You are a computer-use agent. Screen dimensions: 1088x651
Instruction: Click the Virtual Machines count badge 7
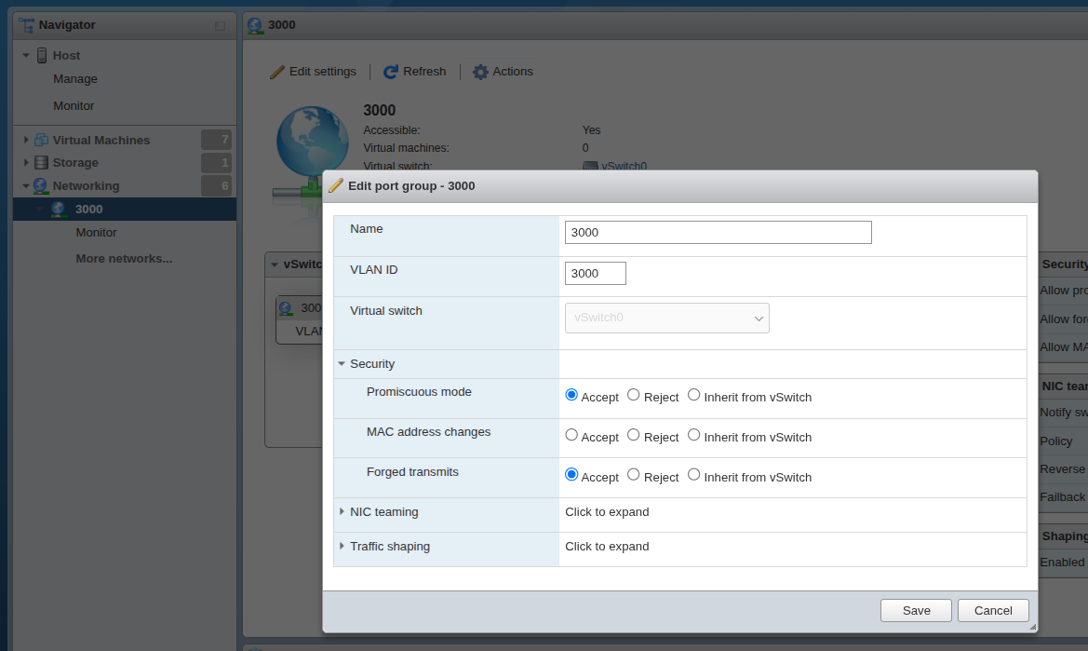[217, 140]
